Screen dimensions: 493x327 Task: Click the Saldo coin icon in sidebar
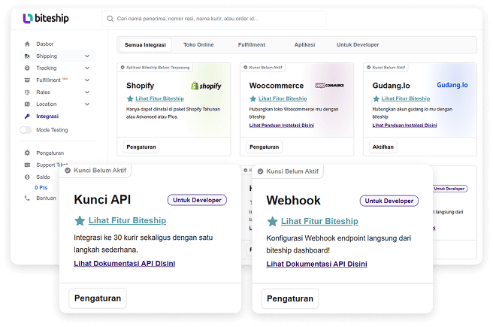click(x=27, y=177)
